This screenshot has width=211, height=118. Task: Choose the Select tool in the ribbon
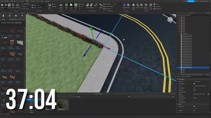2,6
